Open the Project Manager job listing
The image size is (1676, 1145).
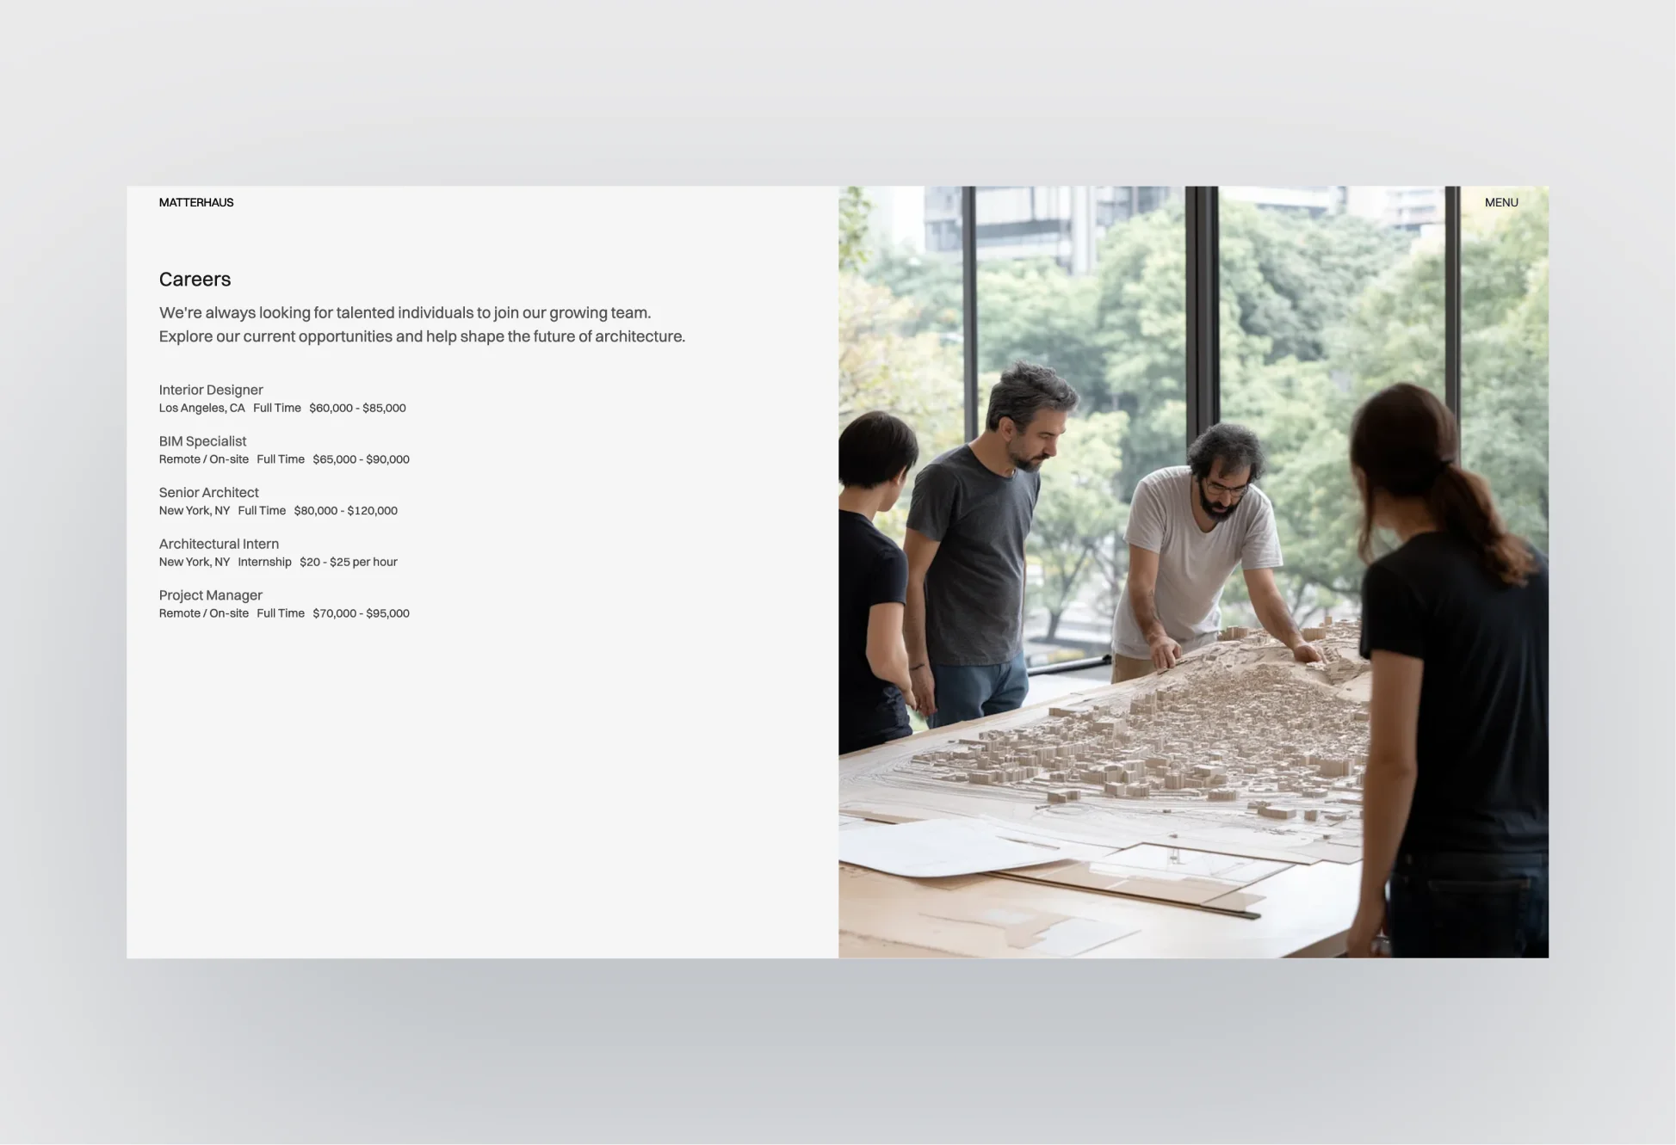(x=210, y=595)
